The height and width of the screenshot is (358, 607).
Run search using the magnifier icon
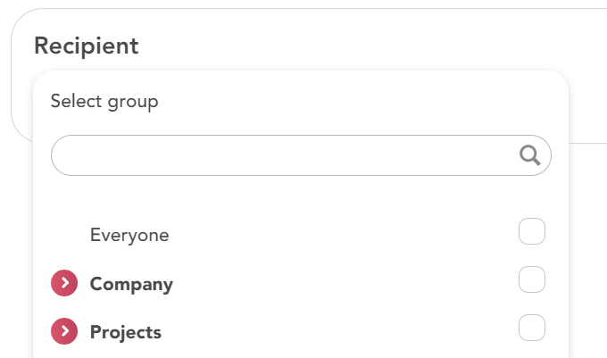click(529, 156)
